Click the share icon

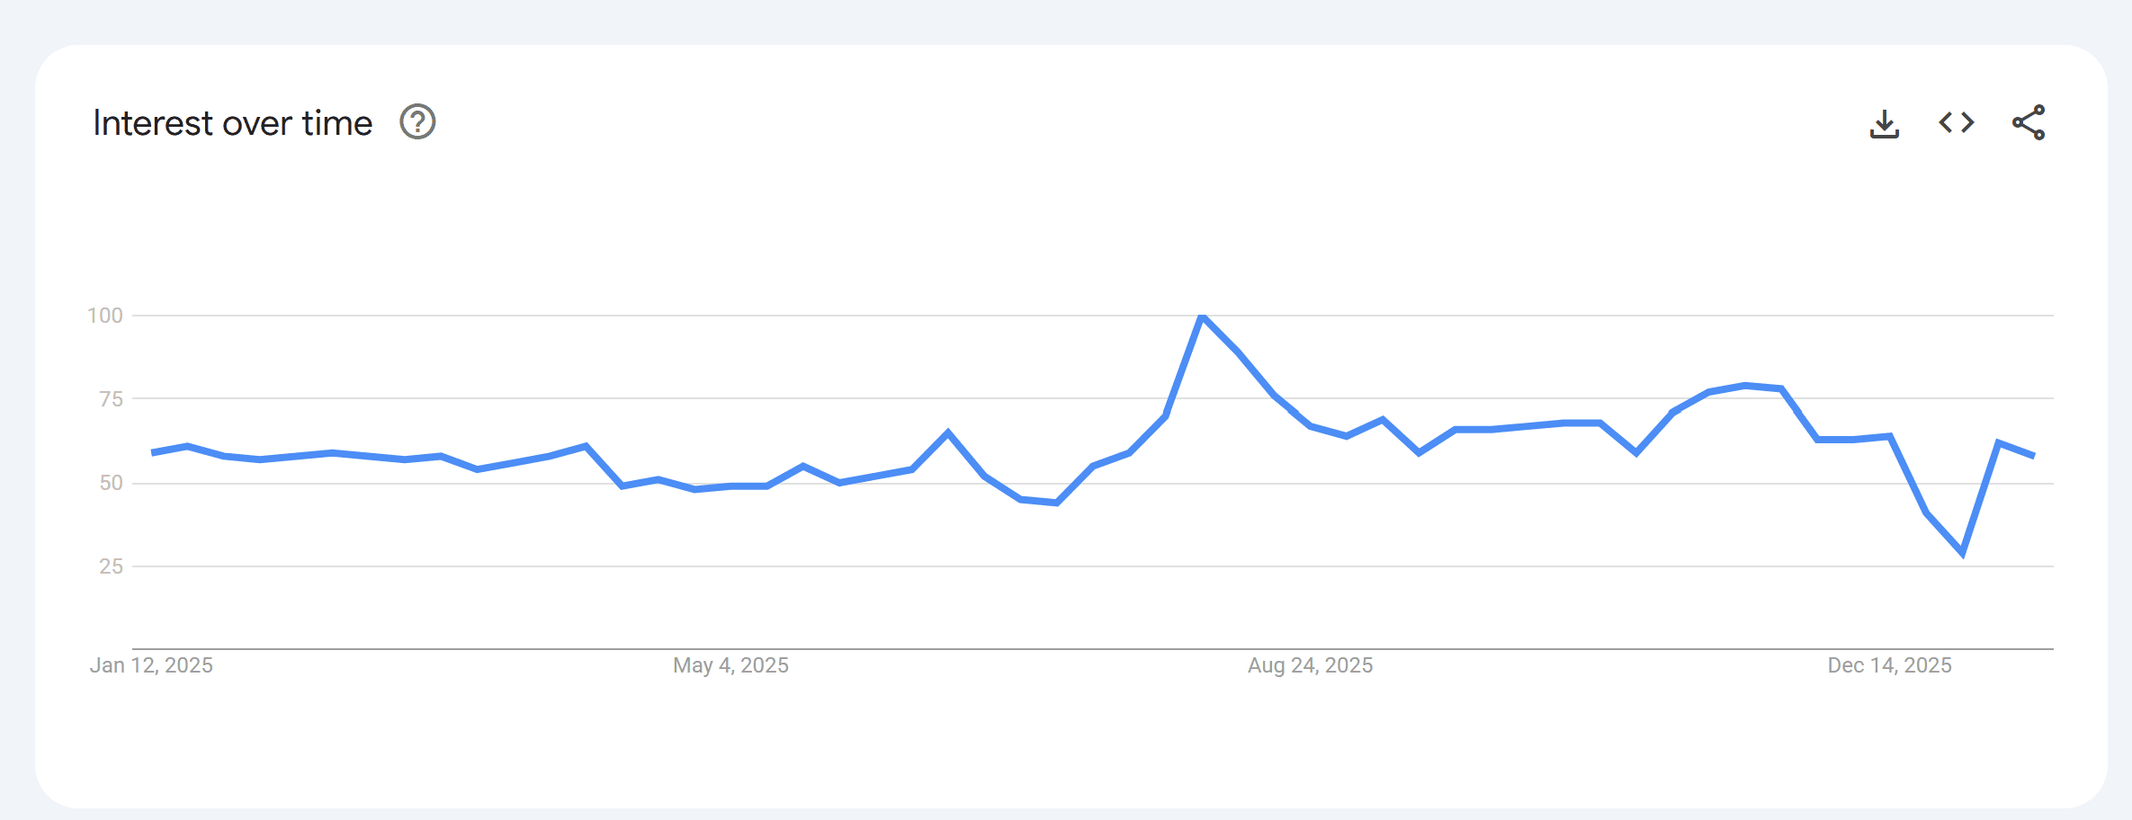click(x=2029, y=122)
